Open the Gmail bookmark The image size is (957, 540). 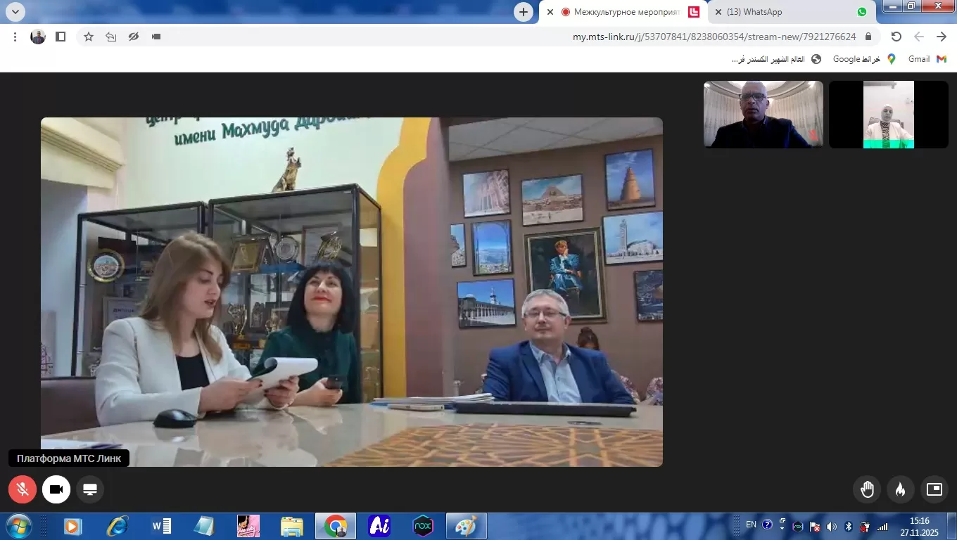coord(927,59)
